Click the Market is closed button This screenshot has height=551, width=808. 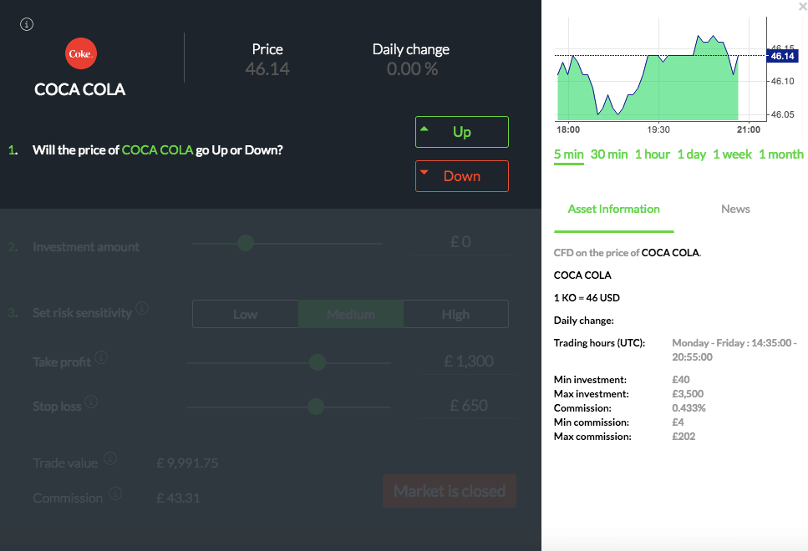tap(450, 491)
